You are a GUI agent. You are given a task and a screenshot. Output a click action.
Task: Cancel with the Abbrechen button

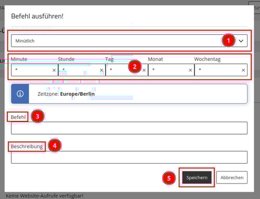pyautogui.click(x=232, y=177)
